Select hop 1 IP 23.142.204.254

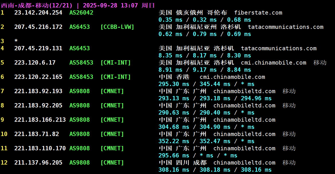point(38,13)
